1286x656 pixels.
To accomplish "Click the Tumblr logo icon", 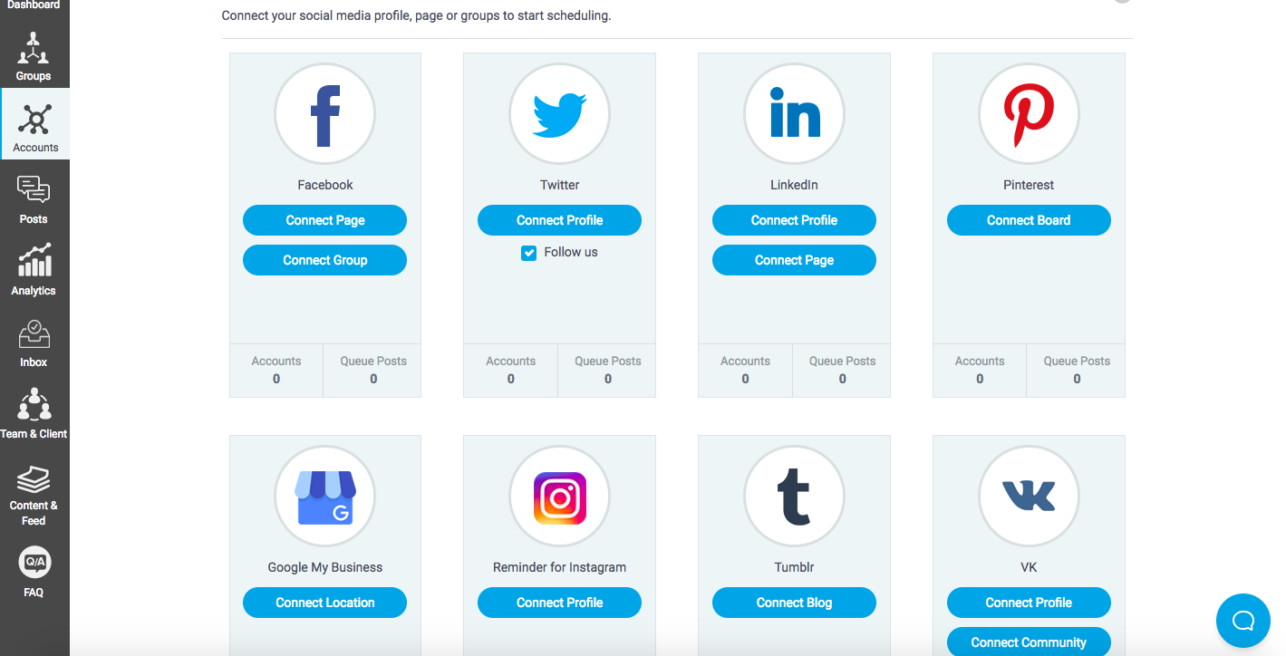I will pyautogui.click(x=794, y=497).
